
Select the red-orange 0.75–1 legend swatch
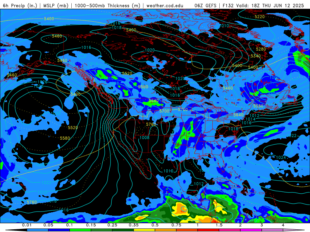[x=187, y=230]
